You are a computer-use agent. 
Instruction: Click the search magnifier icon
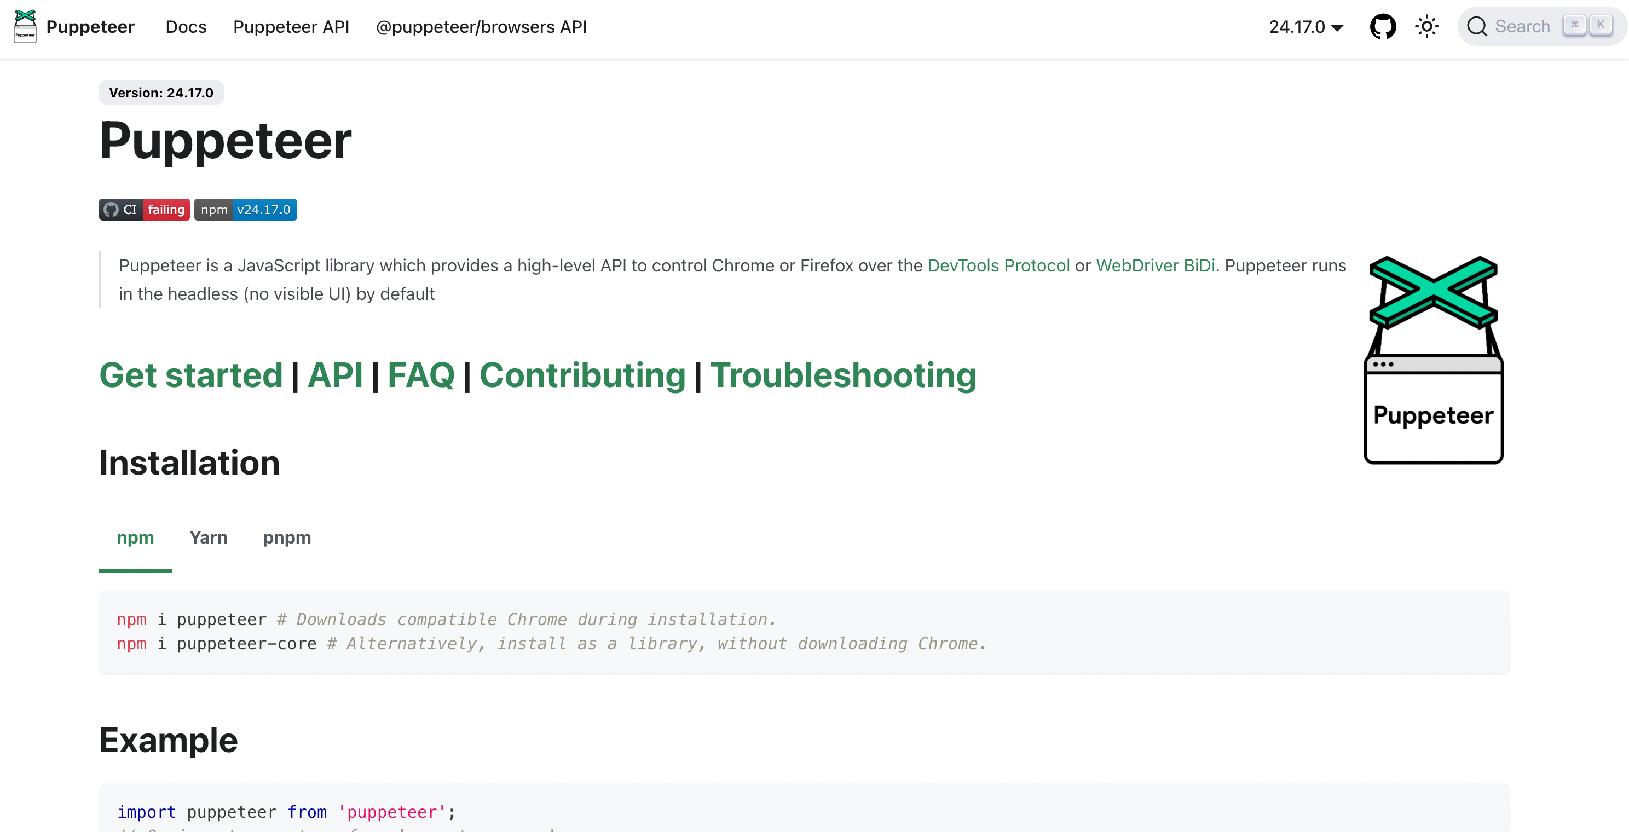click(1477, 27)
